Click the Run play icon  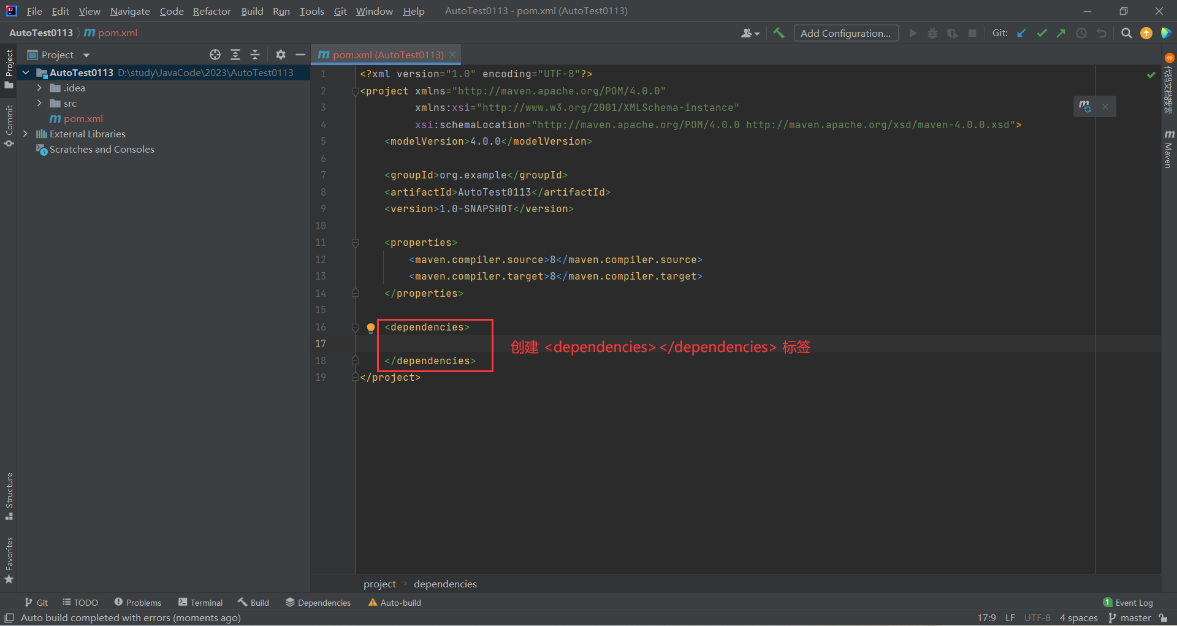pos(913,33)
